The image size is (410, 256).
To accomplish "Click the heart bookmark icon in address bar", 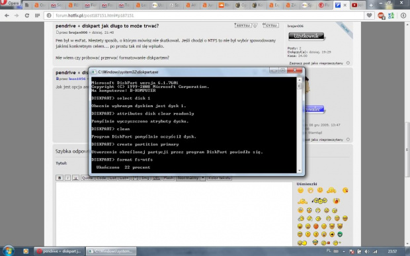I will (369, 15).
